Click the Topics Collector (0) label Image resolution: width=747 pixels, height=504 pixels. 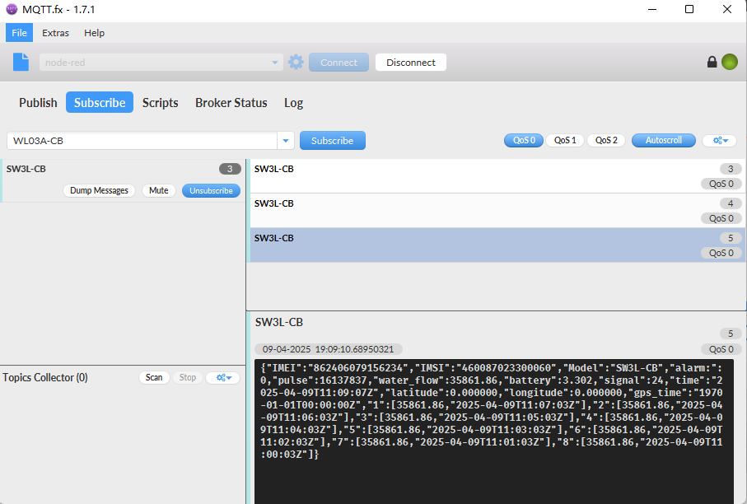point(45,377)
